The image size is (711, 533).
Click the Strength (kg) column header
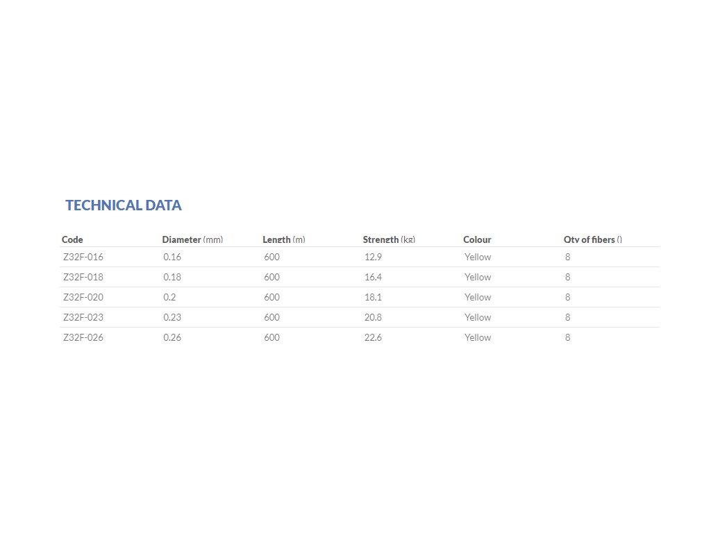(389, 239)
